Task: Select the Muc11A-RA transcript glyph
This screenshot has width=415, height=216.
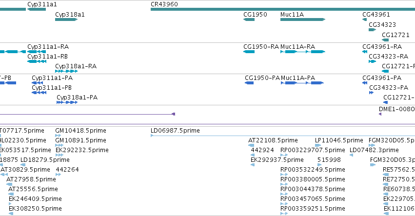Action: point(303,52)
